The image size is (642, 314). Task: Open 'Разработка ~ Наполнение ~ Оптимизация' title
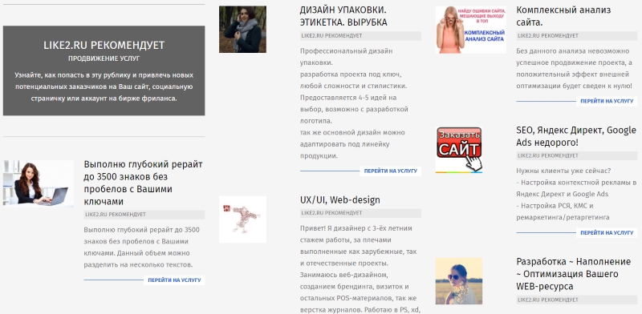click(574, 273)
